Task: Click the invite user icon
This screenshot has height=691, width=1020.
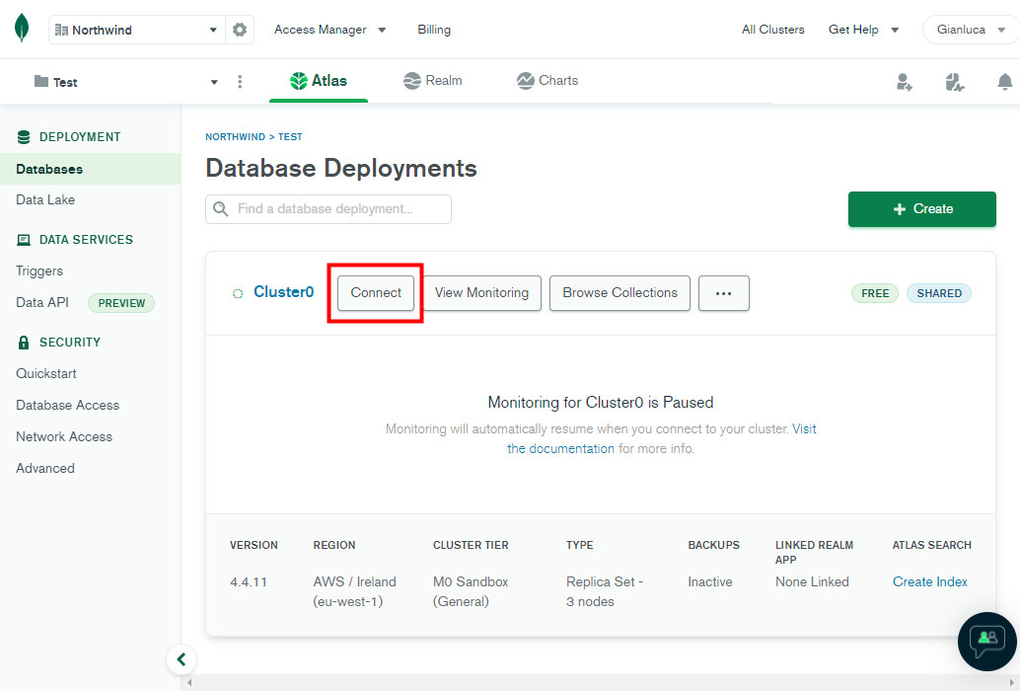Action: [905, 82]
